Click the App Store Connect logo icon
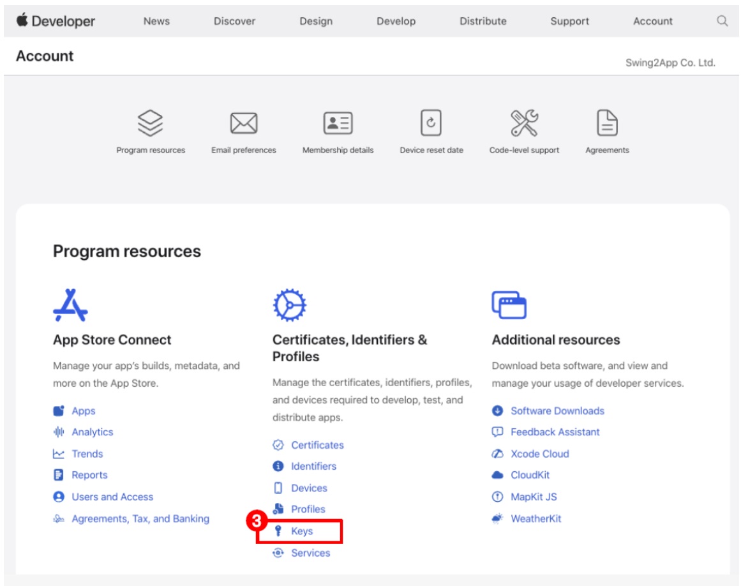The image size is (741, 586). click(70, 305)
